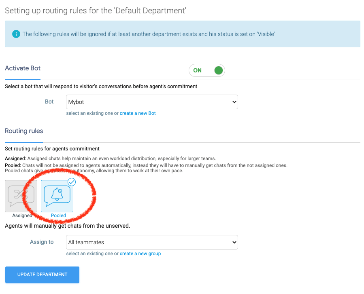Screen dimensions: 364x294
Task: Click the checkmark badge on the Pooled tile
Action: click(72, 182)
